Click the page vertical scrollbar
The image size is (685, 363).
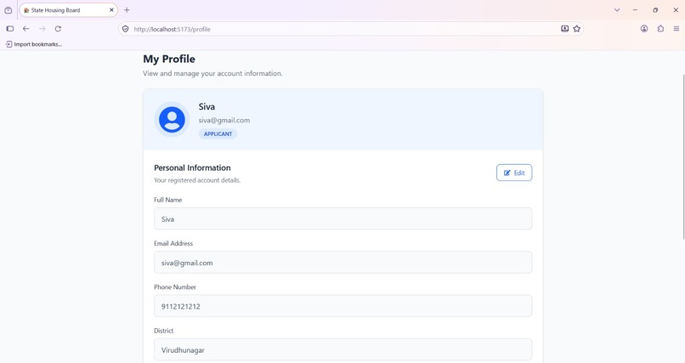(683, 156)
